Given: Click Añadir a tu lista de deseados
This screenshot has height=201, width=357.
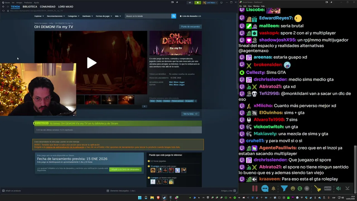Looking at the screenshot, I should (125, 169).
